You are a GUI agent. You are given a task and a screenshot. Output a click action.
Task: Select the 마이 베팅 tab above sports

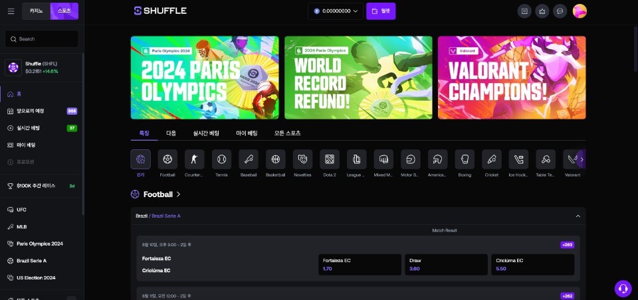pyautogui.click(x=247, y=133)
